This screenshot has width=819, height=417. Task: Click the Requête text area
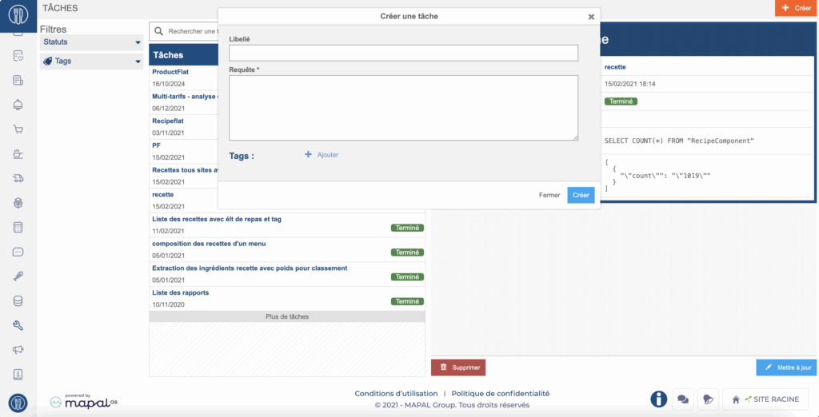click(x=403, y=108)
